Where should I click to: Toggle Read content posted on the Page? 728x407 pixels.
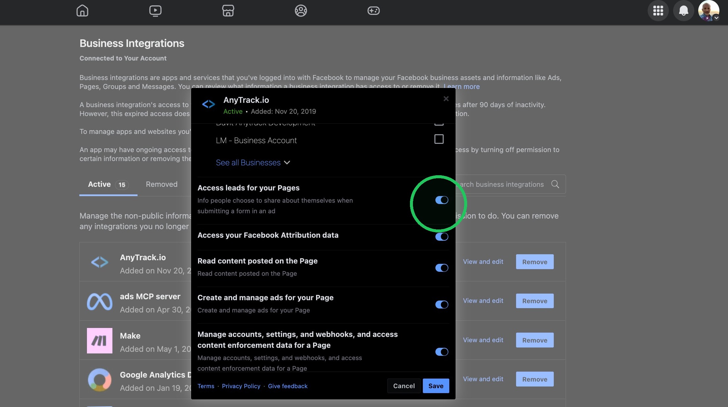click(x=442, y=268)
